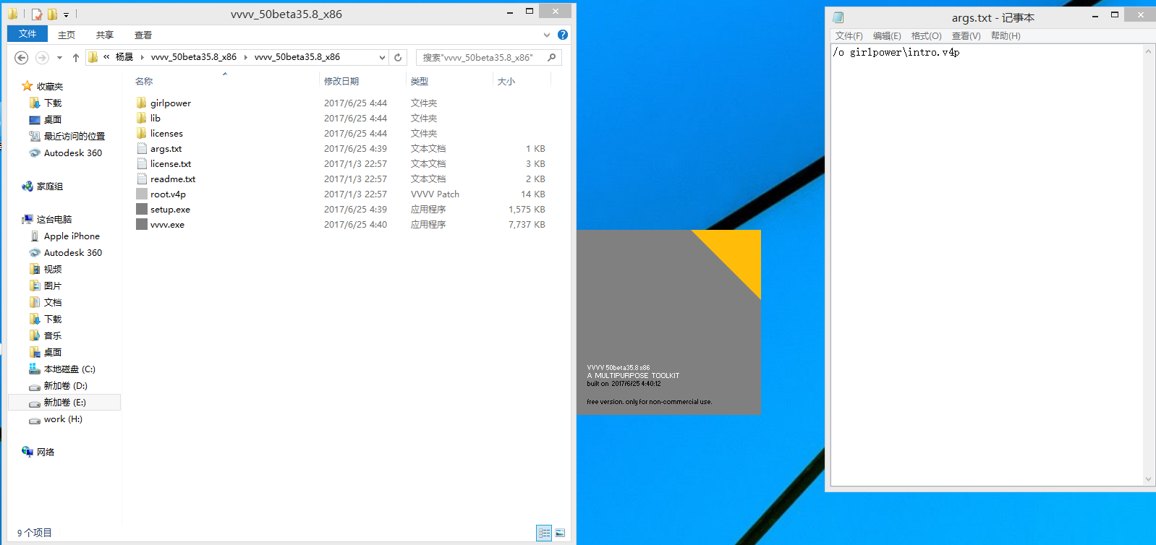Select 新加卷 (D:) drive in sidebar
Image resolution: width=1156 pixels, height=545 pixels.
65,386
